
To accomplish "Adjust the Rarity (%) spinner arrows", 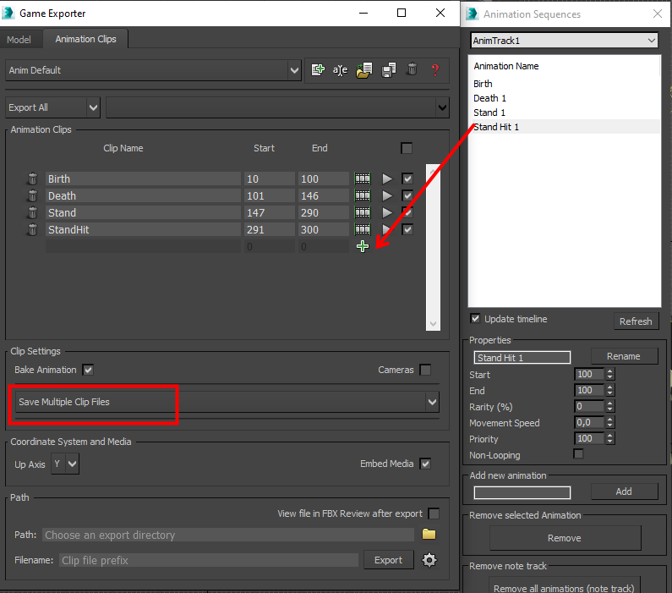I will [x=609, y=406].
